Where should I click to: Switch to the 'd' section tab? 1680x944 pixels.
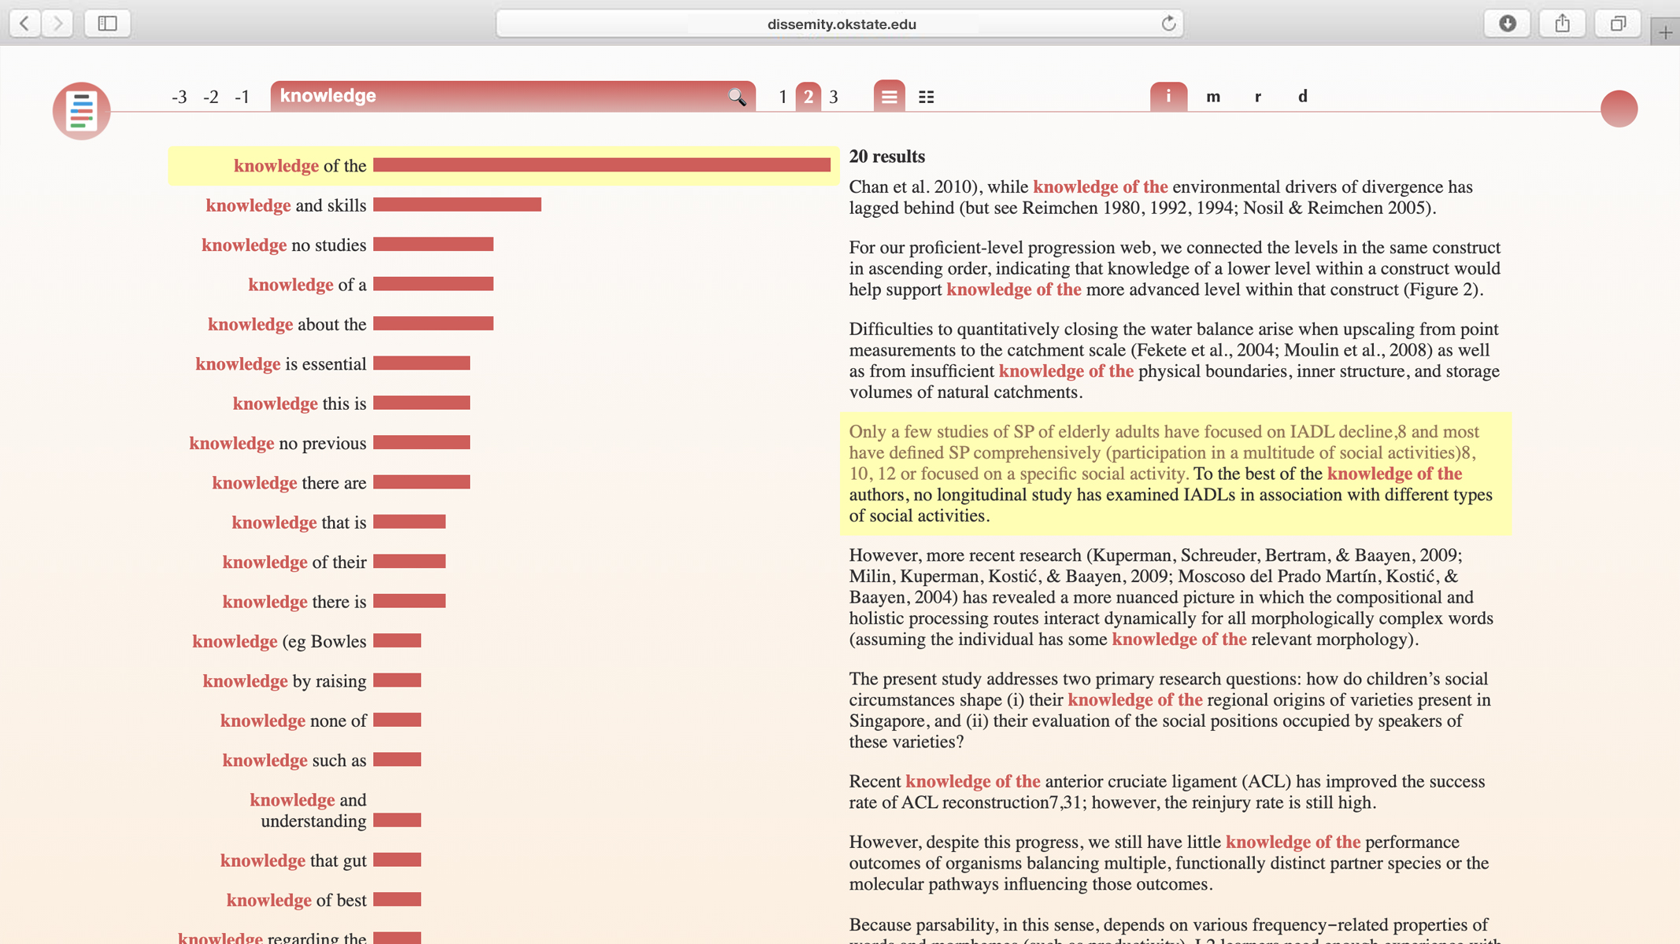[x=1303, y=97]
